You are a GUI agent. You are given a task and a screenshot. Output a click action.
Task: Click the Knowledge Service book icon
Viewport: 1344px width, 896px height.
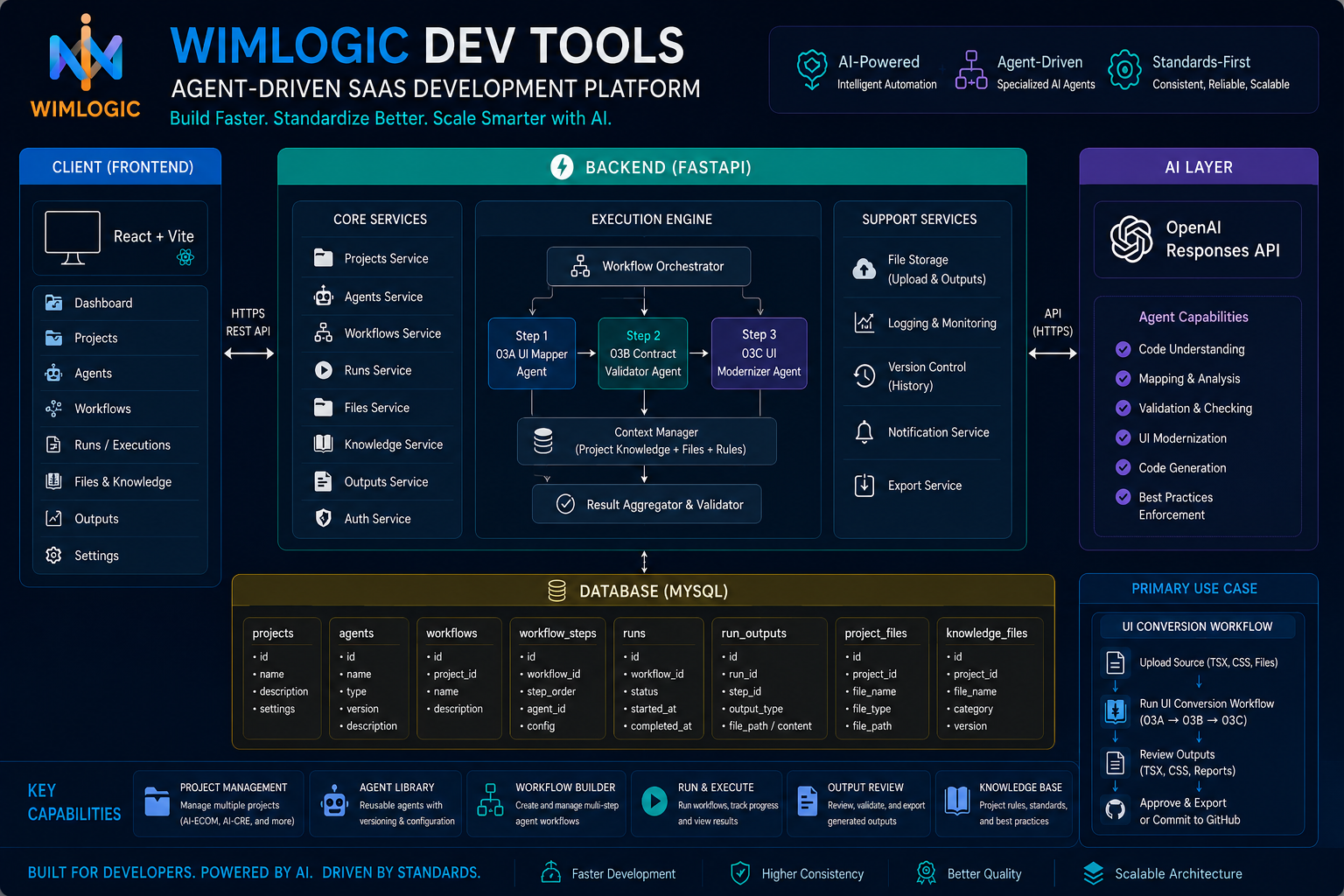pyautogui.click(x=324, y=444)
